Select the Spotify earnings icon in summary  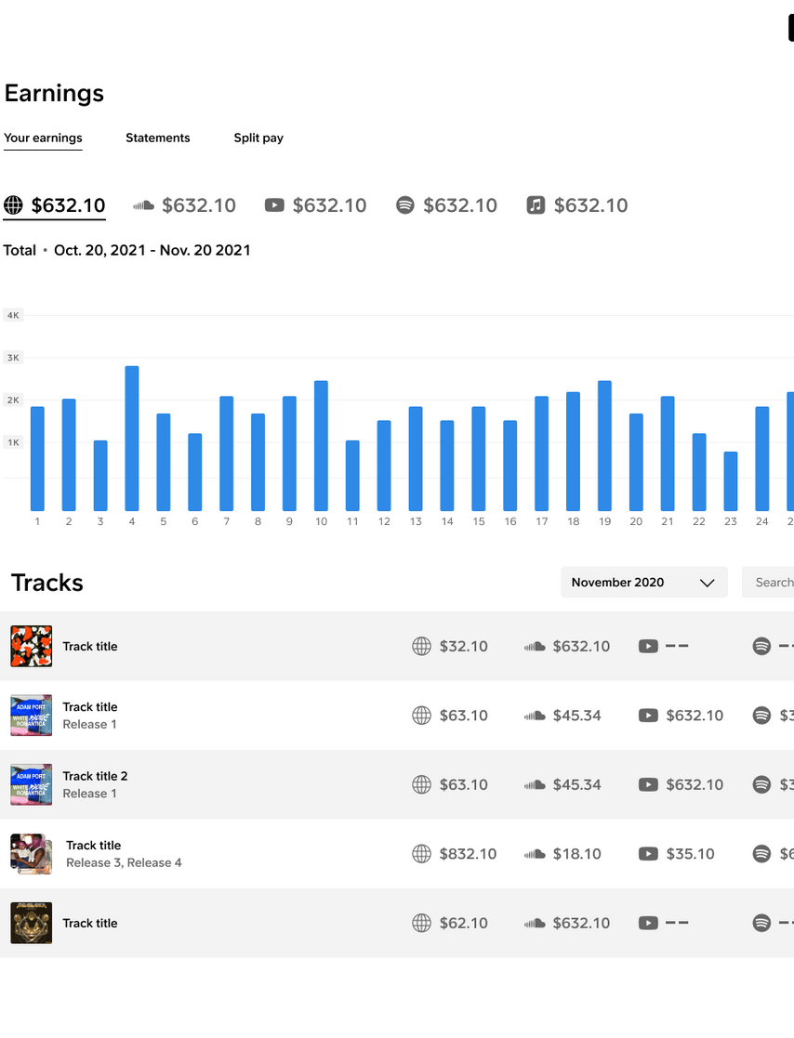[x=405, y=205]
